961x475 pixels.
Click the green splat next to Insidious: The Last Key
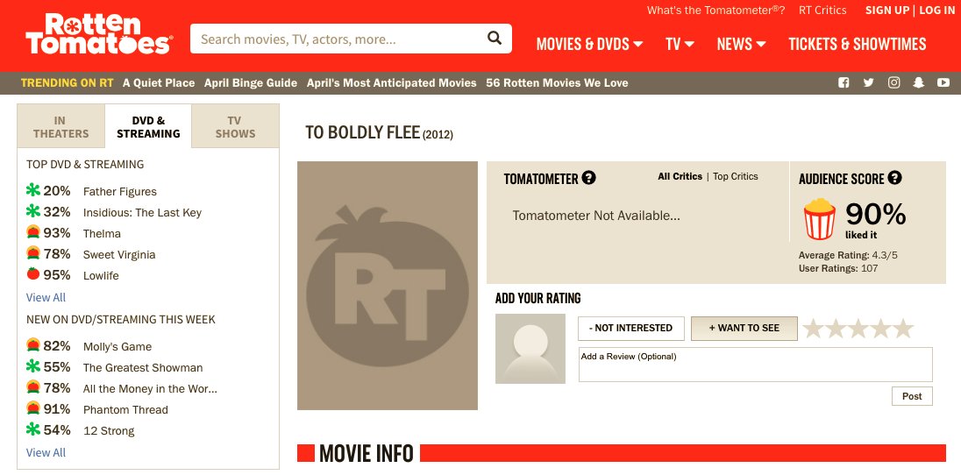click(x=33, y=211)
